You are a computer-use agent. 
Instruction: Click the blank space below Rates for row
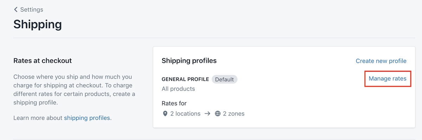[281, 123]
